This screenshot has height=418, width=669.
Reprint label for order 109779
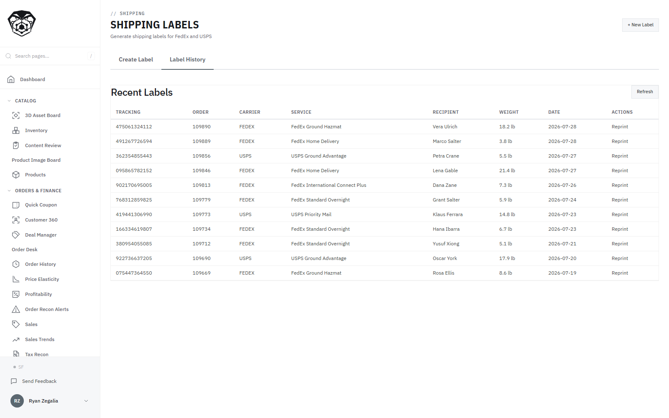pos(620,200)
